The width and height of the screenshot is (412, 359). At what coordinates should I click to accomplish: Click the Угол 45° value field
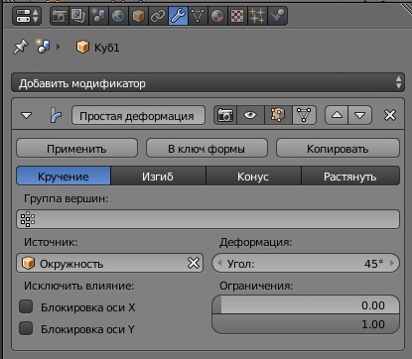[x=306, y=263]
